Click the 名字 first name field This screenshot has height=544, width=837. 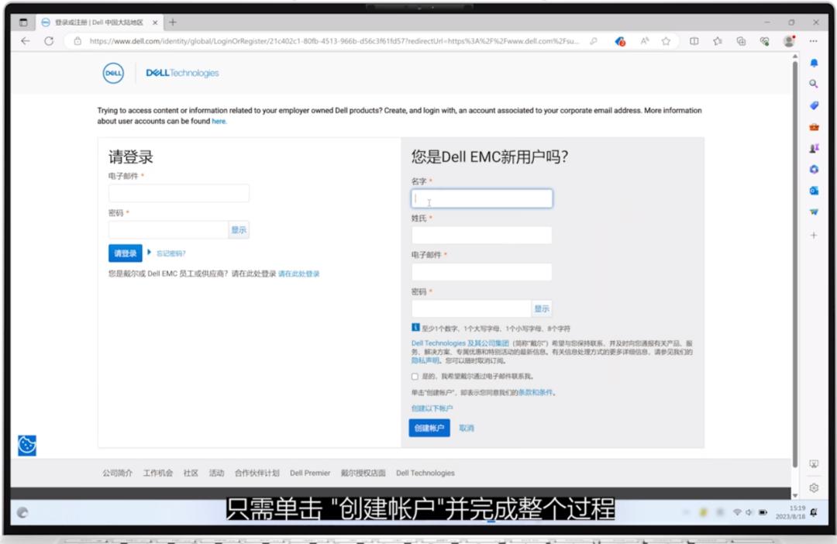(x=481, y=198)
